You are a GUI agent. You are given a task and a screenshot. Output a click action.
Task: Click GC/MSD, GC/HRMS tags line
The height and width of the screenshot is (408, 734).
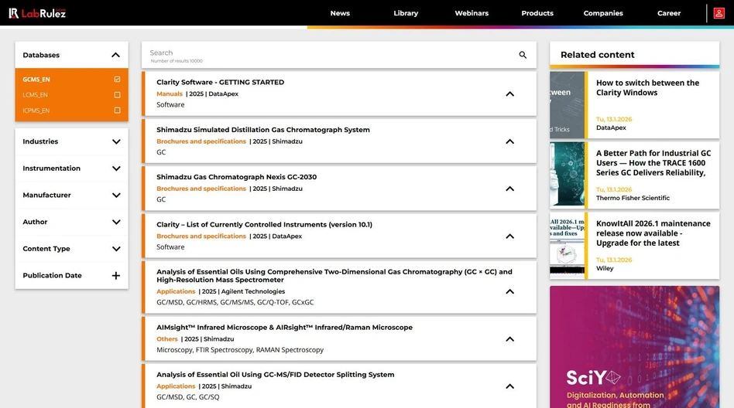[x=235, y=302]
